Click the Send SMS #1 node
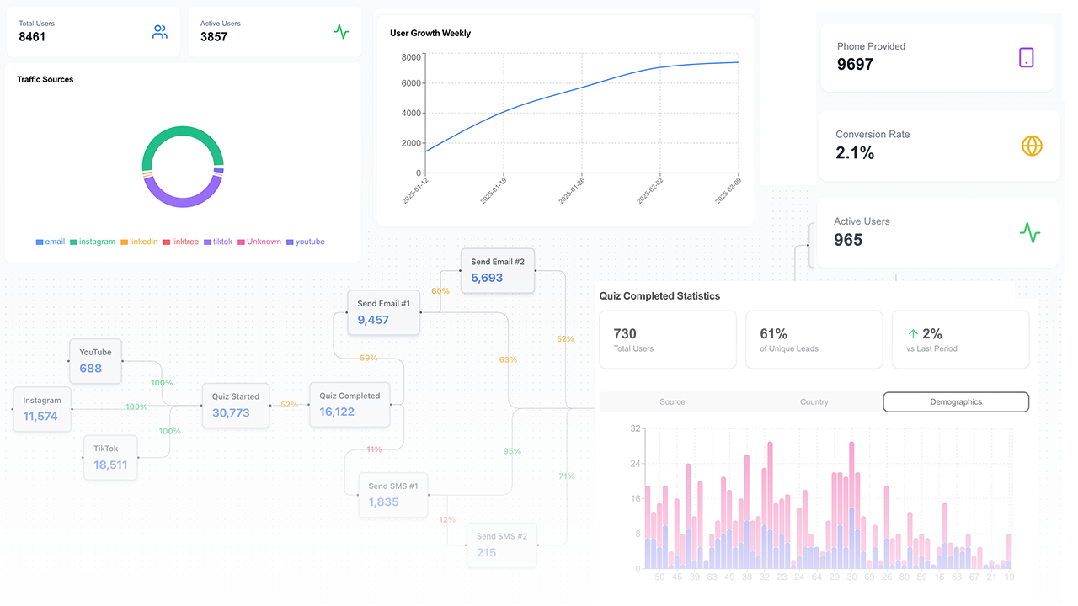This screenshot has height=606, width=1078. 393,494
